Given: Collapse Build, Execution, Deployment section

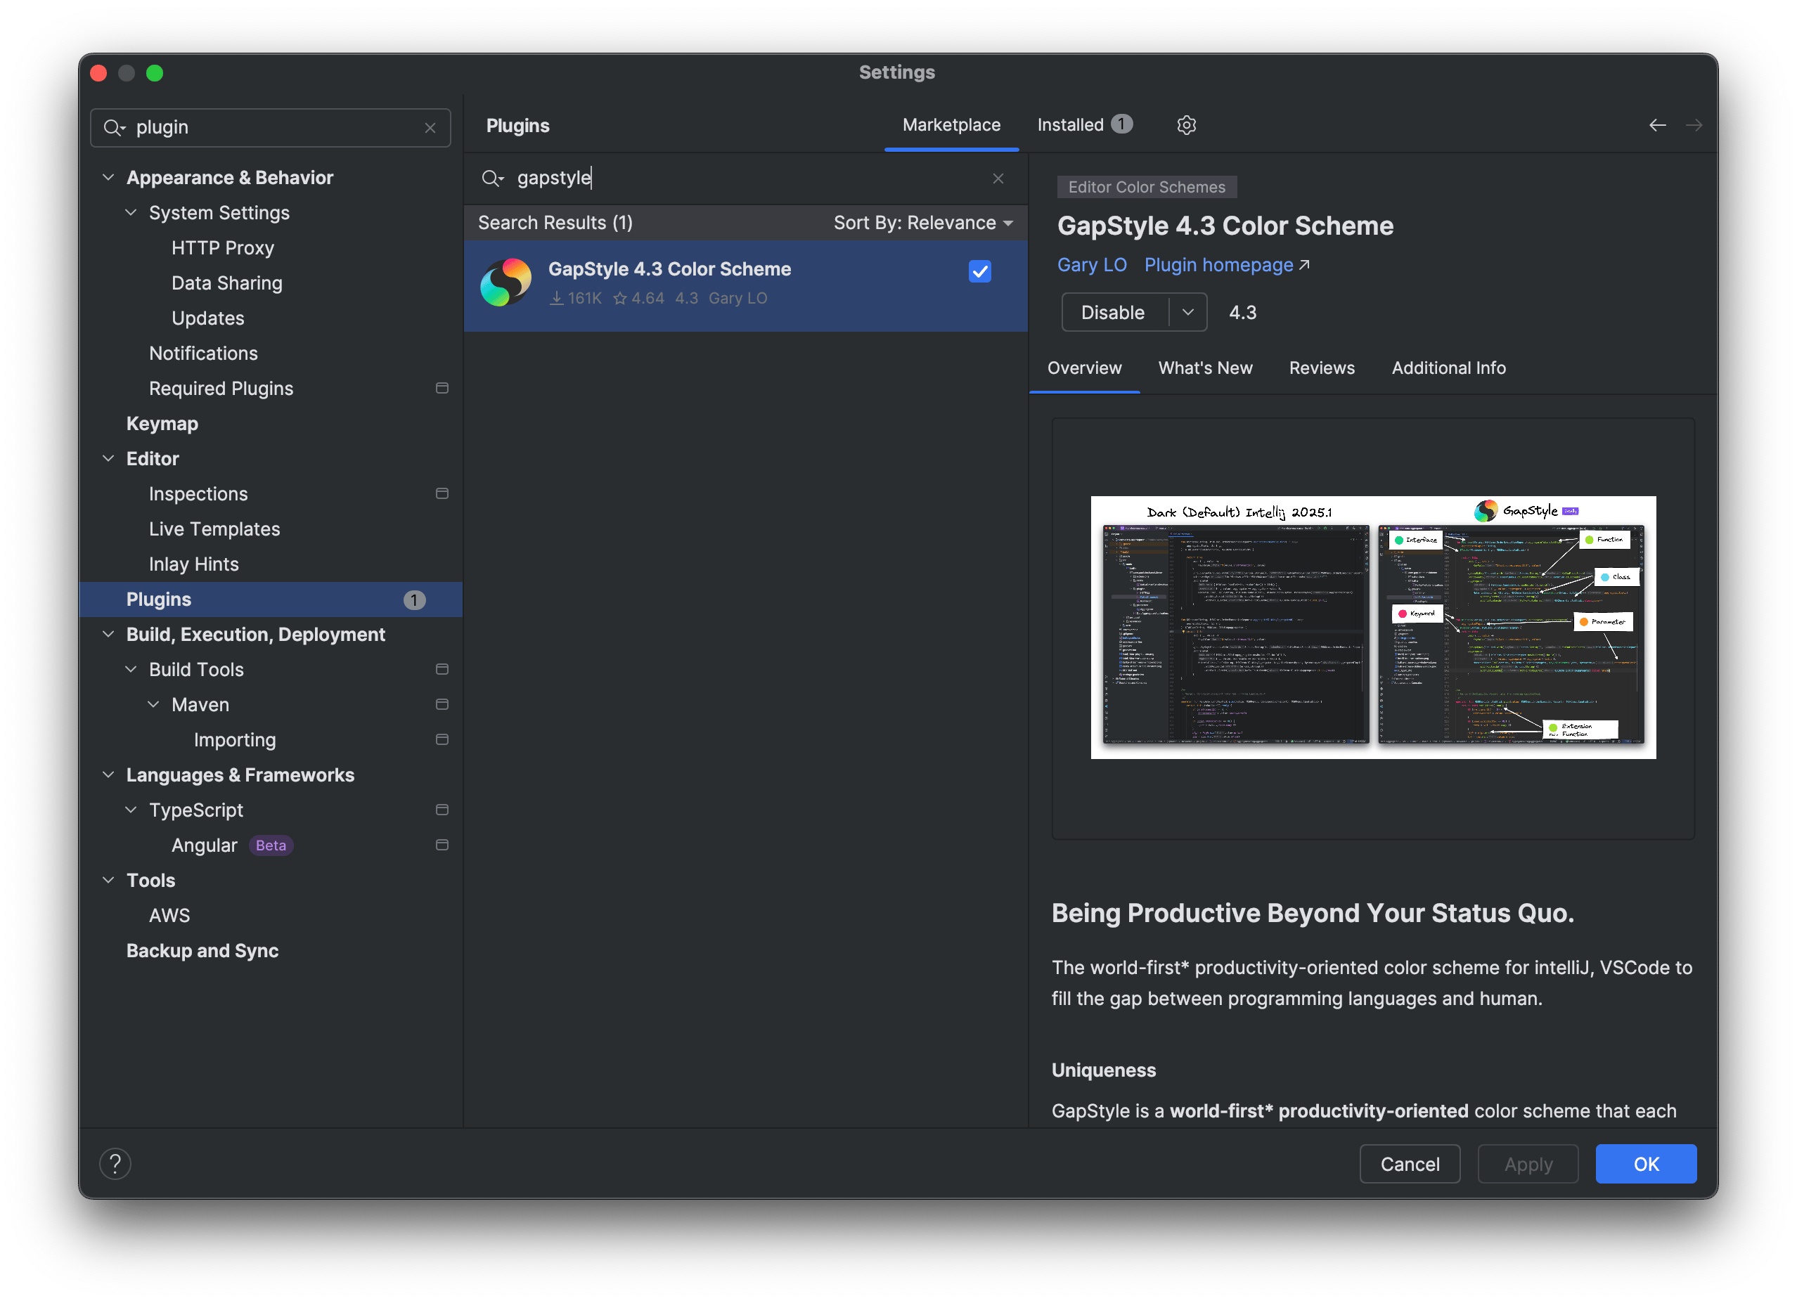Looking at the screenshot, I should pos(108,635).
